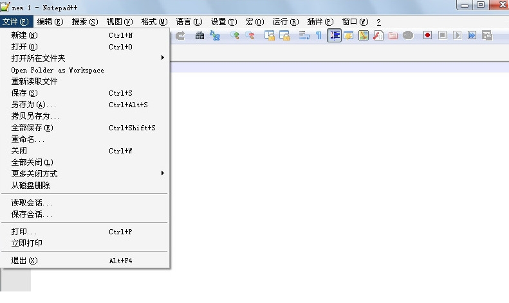Stop macro recording square icon
Viewport: 509px width, 303px height.
[x=443, y=35]
